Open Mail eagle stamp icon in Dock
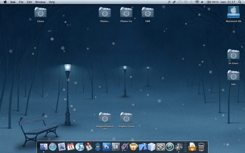Screen dimensions: 245x153 tap(62, 147)
